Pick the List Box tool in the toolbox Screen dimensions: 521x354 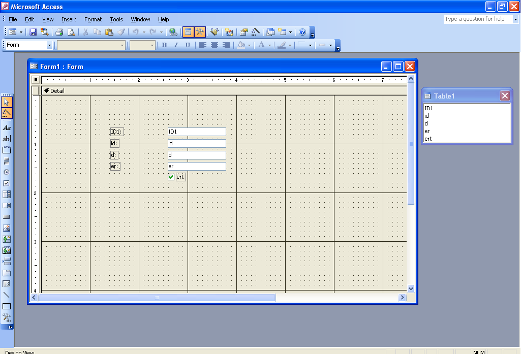tap(7, 205)
